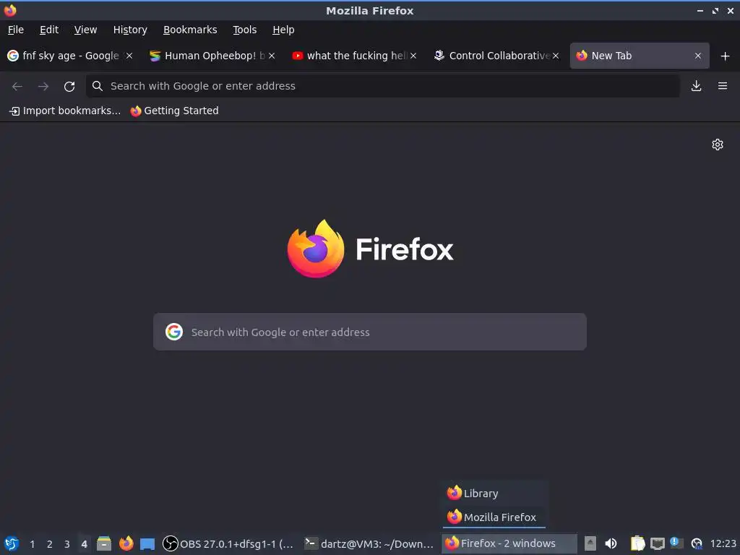Minimize the Mozilla Firefox window
740x555 pixels.
click(700, 10)
